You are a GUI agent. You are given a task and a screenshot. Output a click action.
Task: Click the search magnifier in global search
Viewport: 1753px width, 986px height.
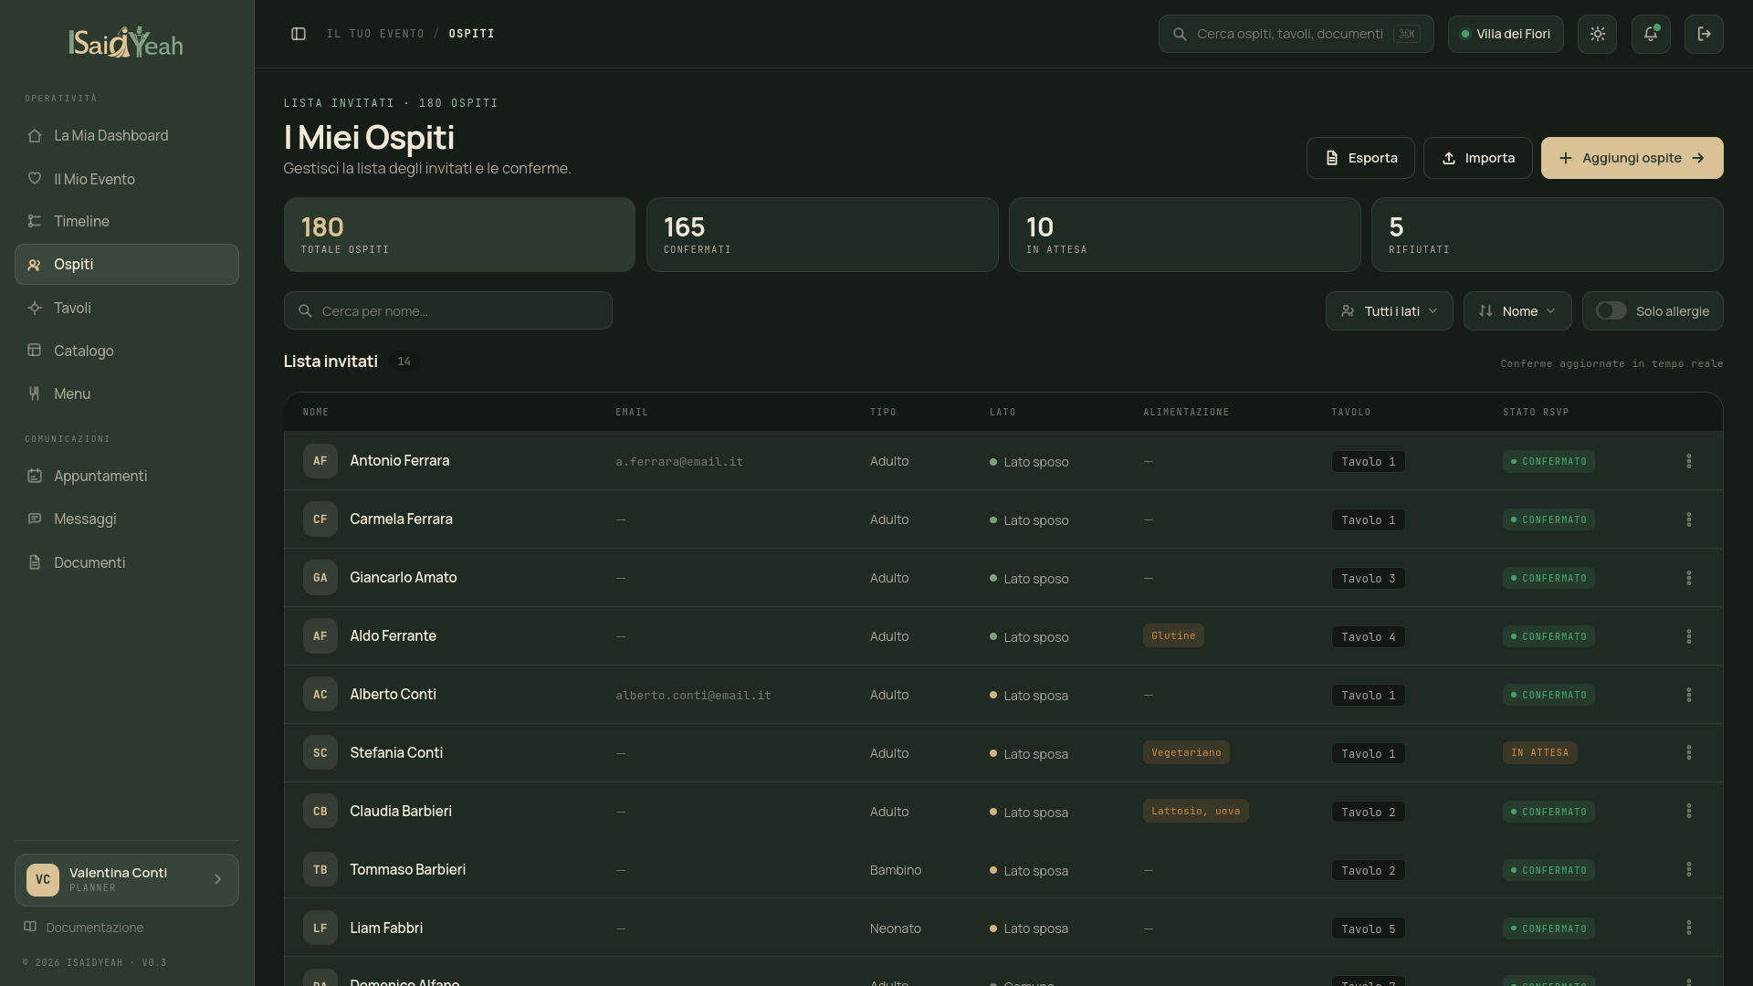pos(1180,34)
